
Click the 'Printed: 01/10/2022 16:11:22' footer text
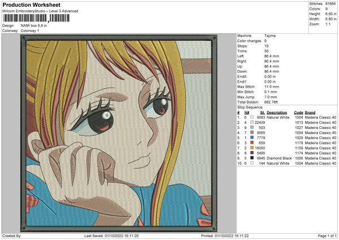pyautogui.click(x=225, y=235)
